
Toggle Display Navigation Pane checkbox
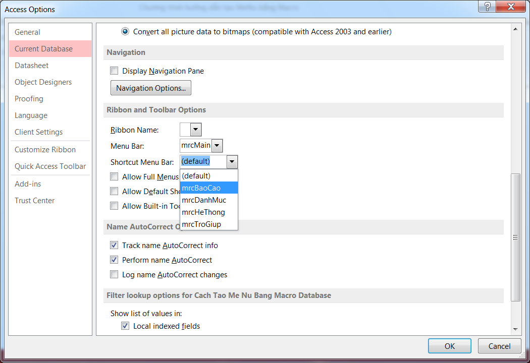pos(114,71)
